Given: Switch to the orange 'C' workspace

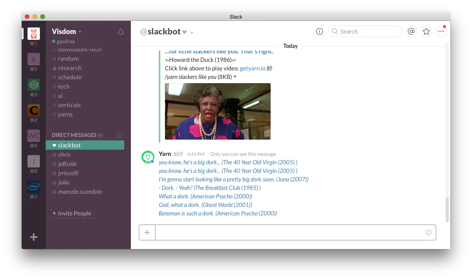Looking at the screenshot, I should pos(34,110).
